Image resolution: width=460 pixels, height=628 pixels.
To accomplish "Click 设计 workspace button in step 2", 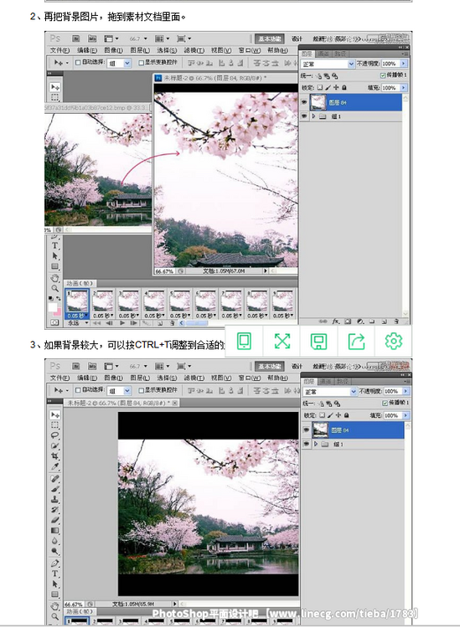I will (297, 39).
